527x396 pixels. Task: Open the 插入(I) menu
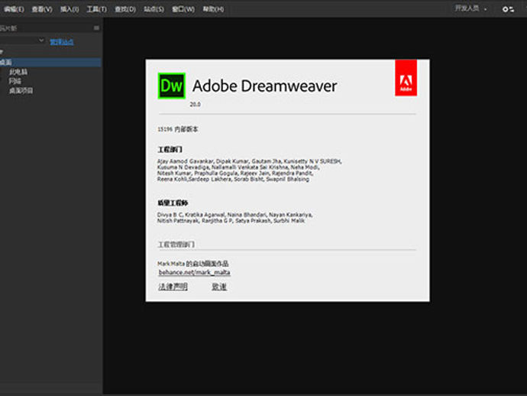(70, 9)
